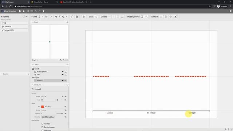Select the Symbol mark tool
Image resolution: width=233 pixels, height=131 pixels.
(x=46, y=17)
